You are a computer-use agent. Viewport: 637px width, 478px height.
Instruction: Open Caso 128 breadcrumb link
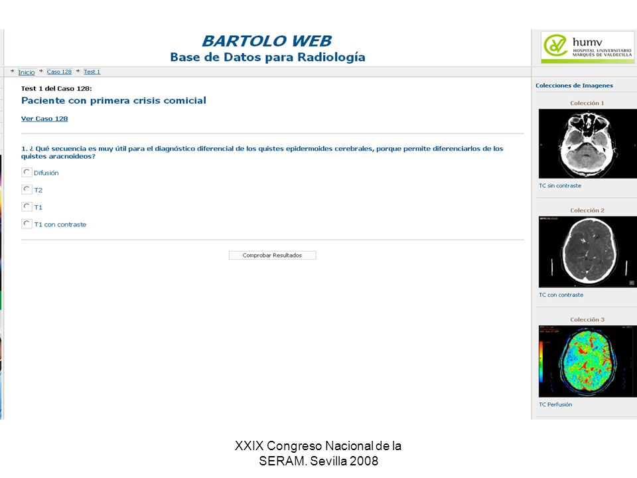pyautogui.click(x=59, y=72)
